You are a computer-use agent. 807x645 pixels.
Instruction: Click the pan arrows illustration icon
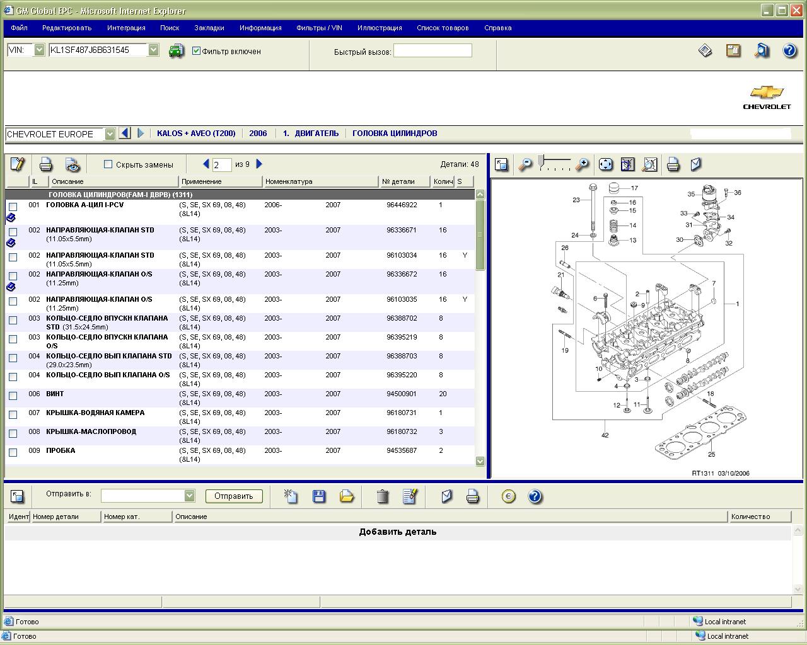pos(605,164)
